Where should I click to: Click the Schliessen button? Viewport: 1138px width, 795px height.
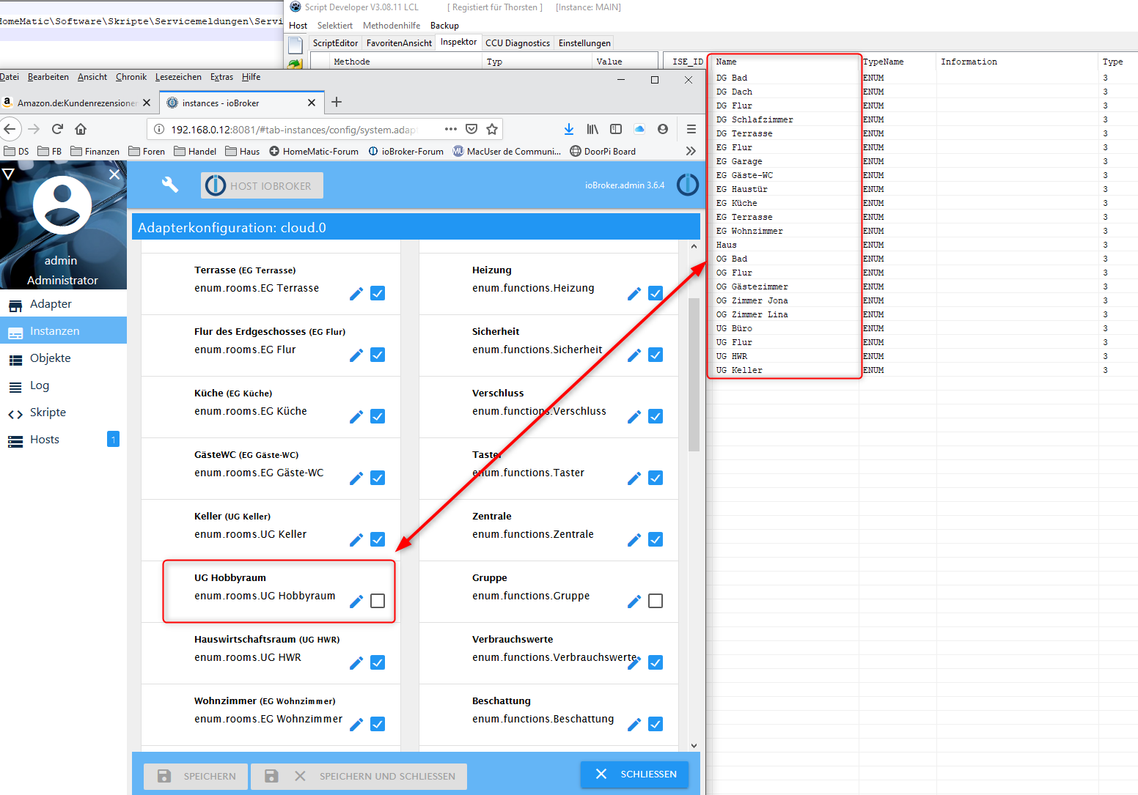pos(634,774)
